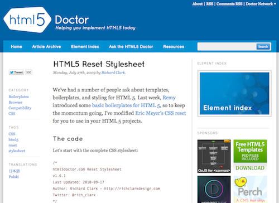Open basic boilerplates for HTML 5 link
The width and height of the screenshot is (279, 203).
coord(126,105)
